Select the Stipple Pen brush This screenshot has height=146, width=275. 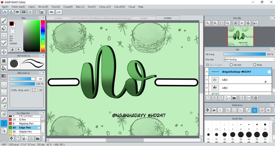pyautogui.click(x=24, y=132)
